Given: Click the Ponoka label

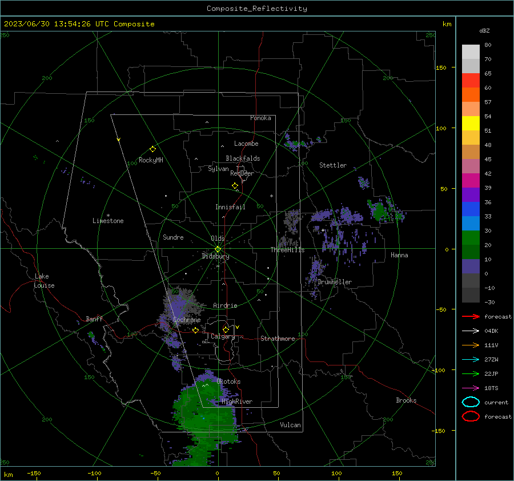Looking at the screenshot, I should [260, 118].
